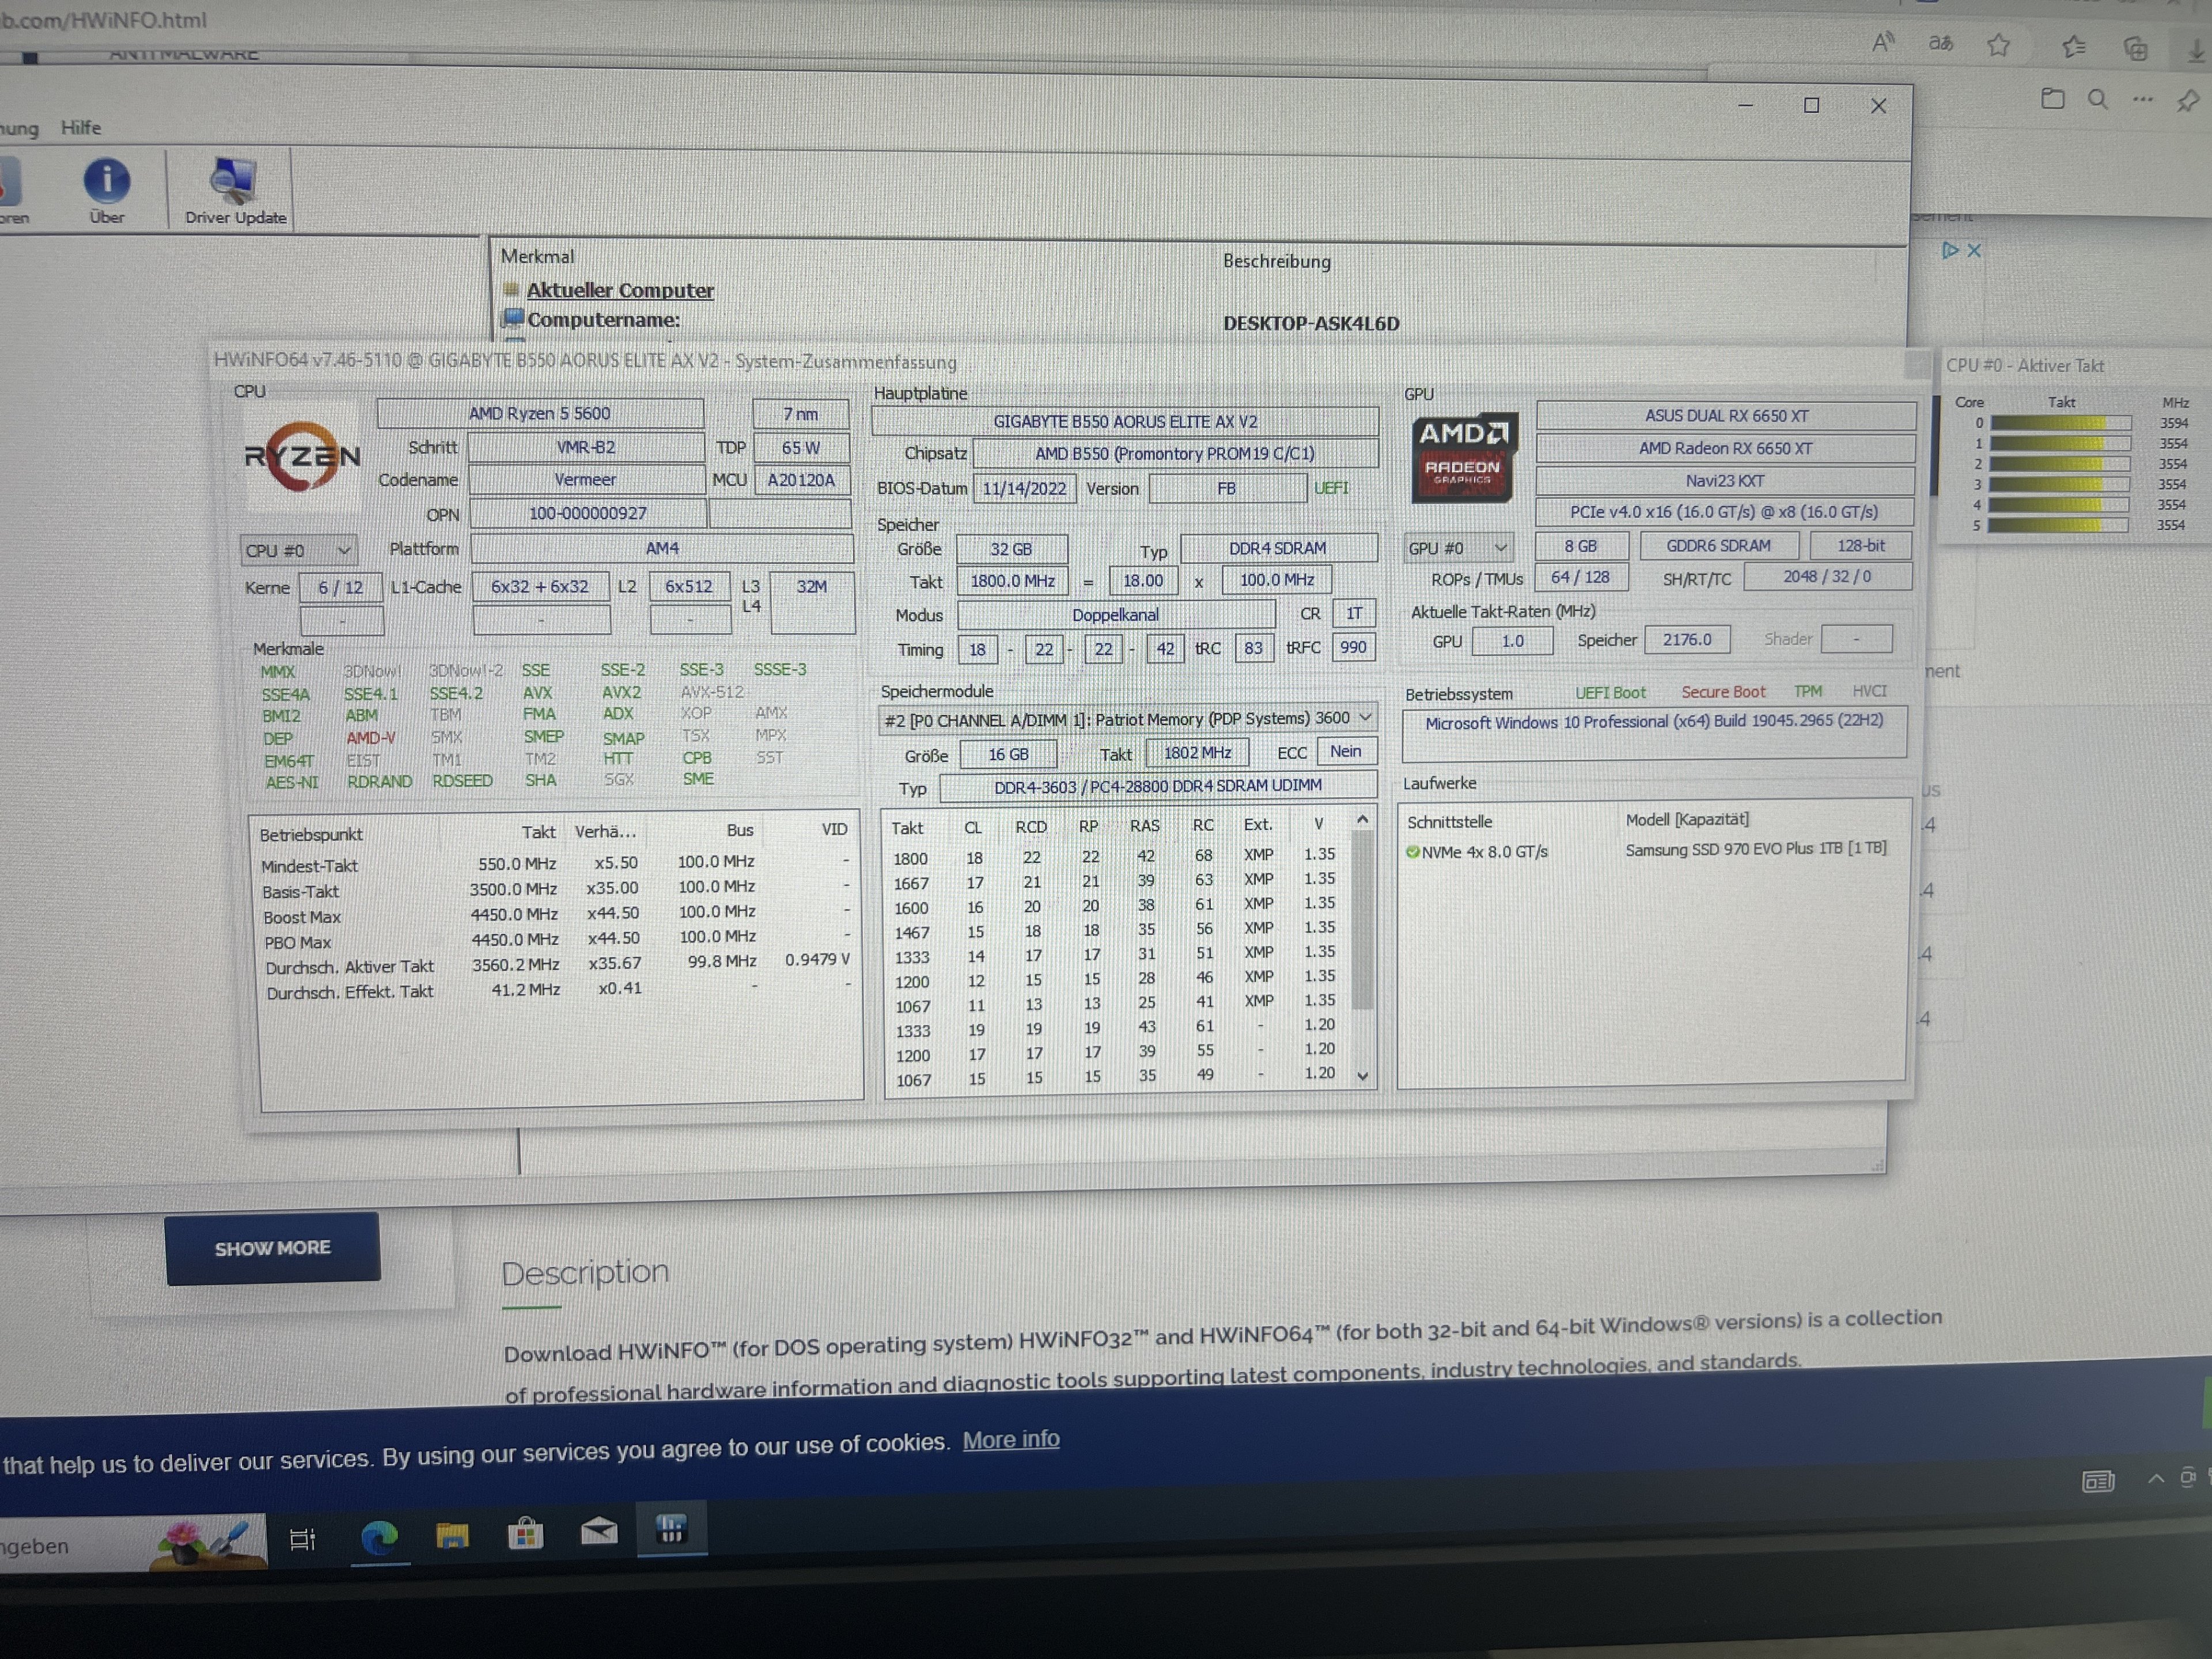Close the ad with X icon
The height and width of the screenshot is (1659, 2212).
click(1974, 251)
